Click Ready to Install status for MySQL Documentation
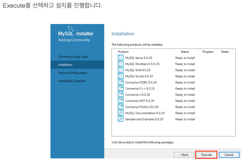The width and height of the screenshot is (249, 162). click(x=185, y=113)
